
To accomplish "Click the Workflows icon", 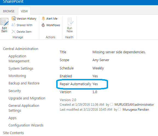I will (x=43, y=25).
